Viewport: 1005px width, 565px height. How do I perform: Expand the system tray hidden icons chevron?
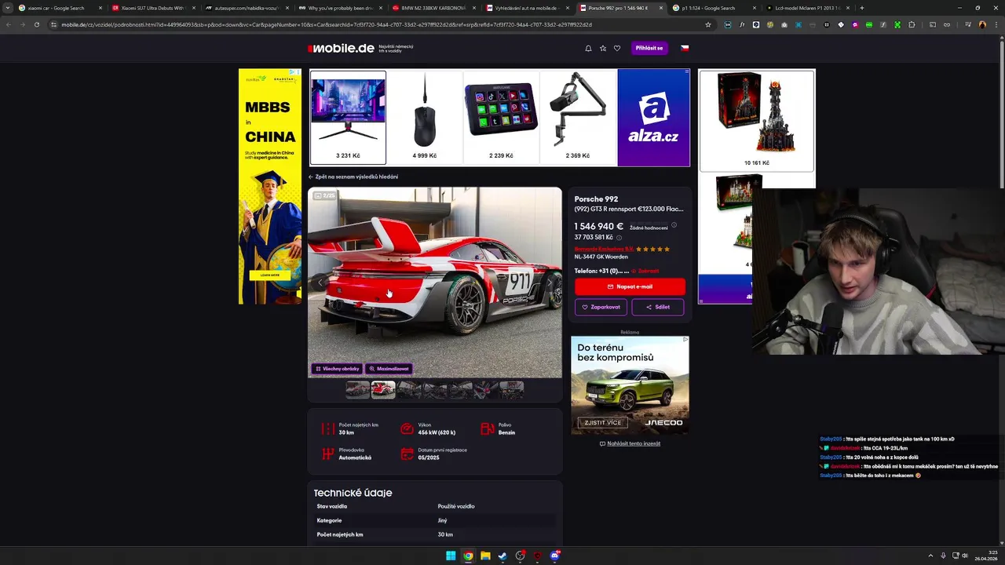pos(930,556)
